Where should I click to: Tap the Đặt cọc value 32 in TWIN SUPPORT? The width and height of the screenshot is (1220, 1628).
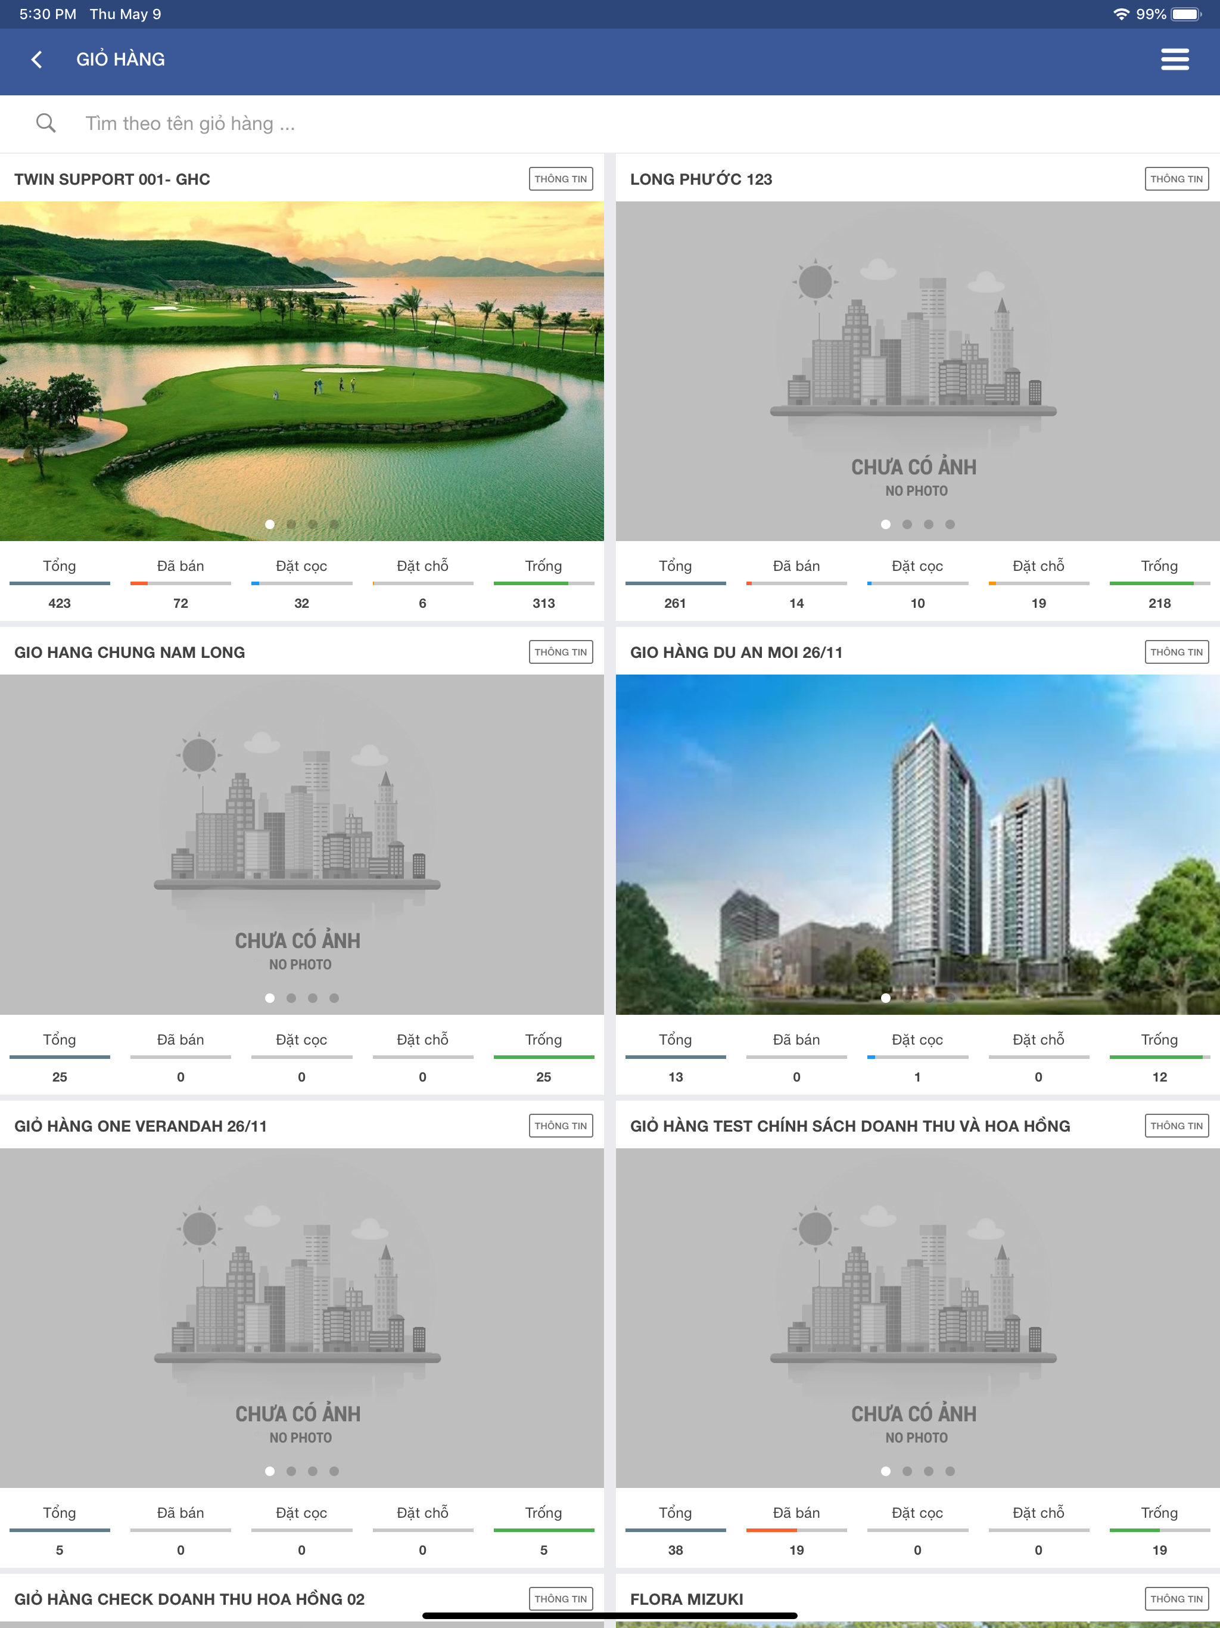click(x=301, y=604)
